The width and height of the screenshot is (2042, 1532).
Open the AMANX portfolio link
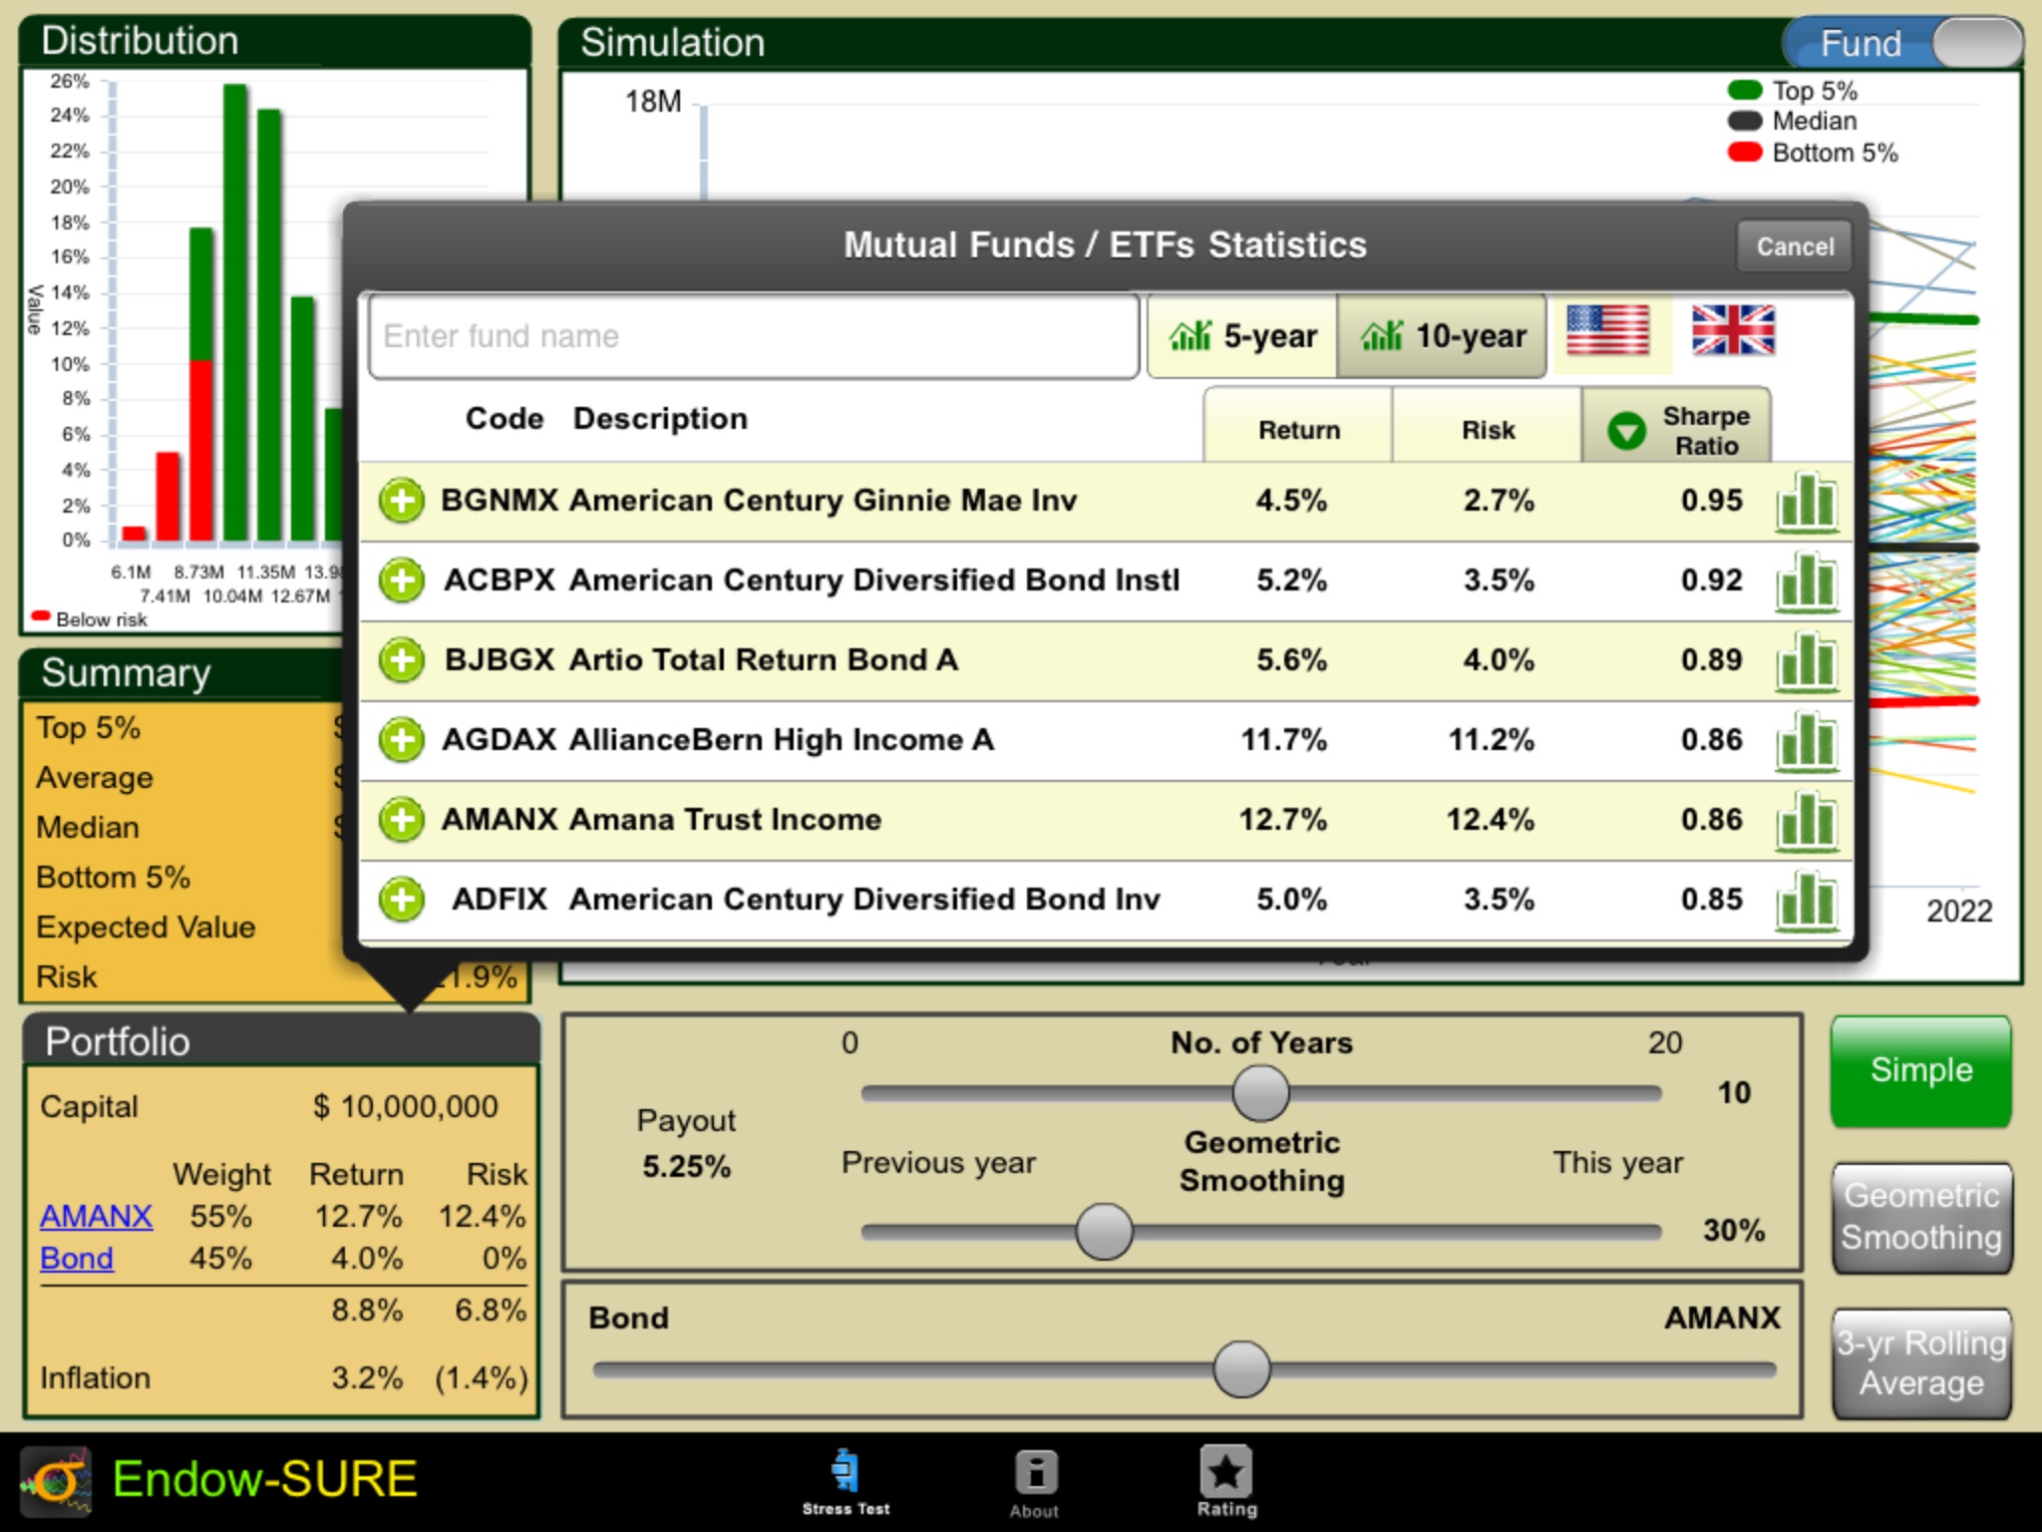(x=96, y=1217)
